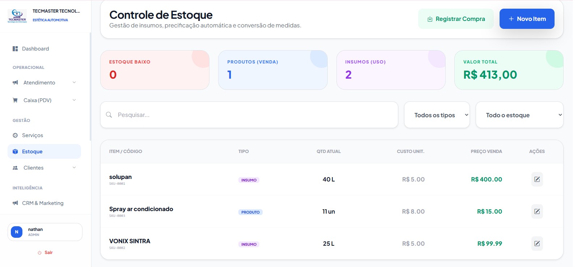The image size is (573, 267).
Task: Open the 'Todos os tipos' dropdown
Action: (437, 115)
